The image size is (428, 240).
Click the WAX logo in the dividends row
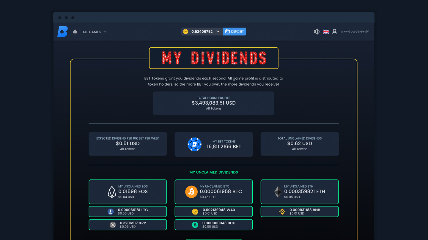coord(195,212)
